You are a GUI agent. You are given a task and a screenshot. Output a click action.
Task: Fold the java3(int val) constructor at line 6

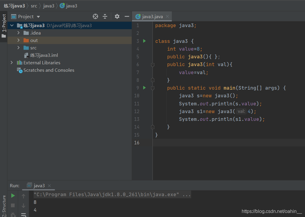153,65
